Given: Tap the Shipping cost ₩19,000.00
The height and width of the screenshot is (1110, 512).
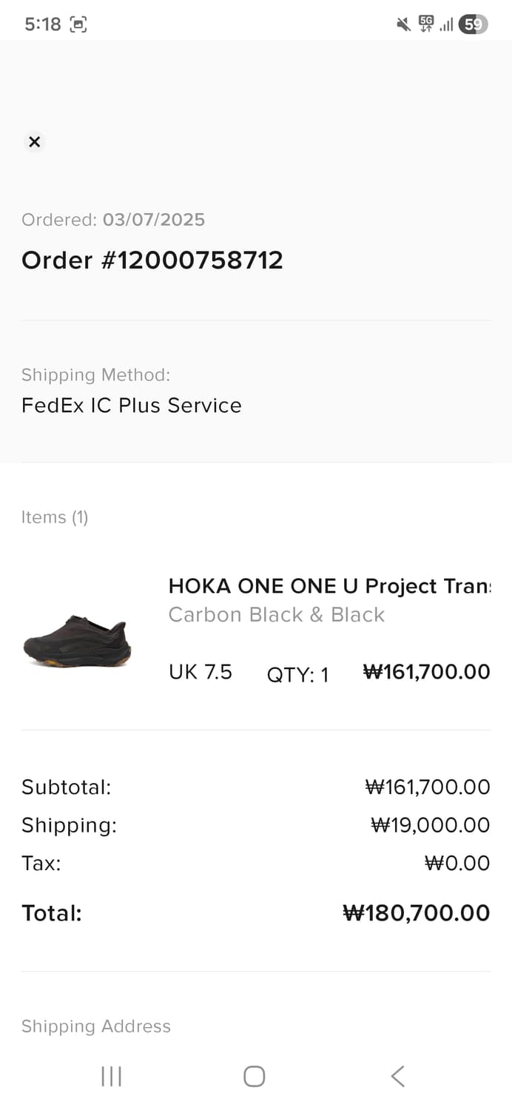Looking at the screenshot, I should click(430, 825).
